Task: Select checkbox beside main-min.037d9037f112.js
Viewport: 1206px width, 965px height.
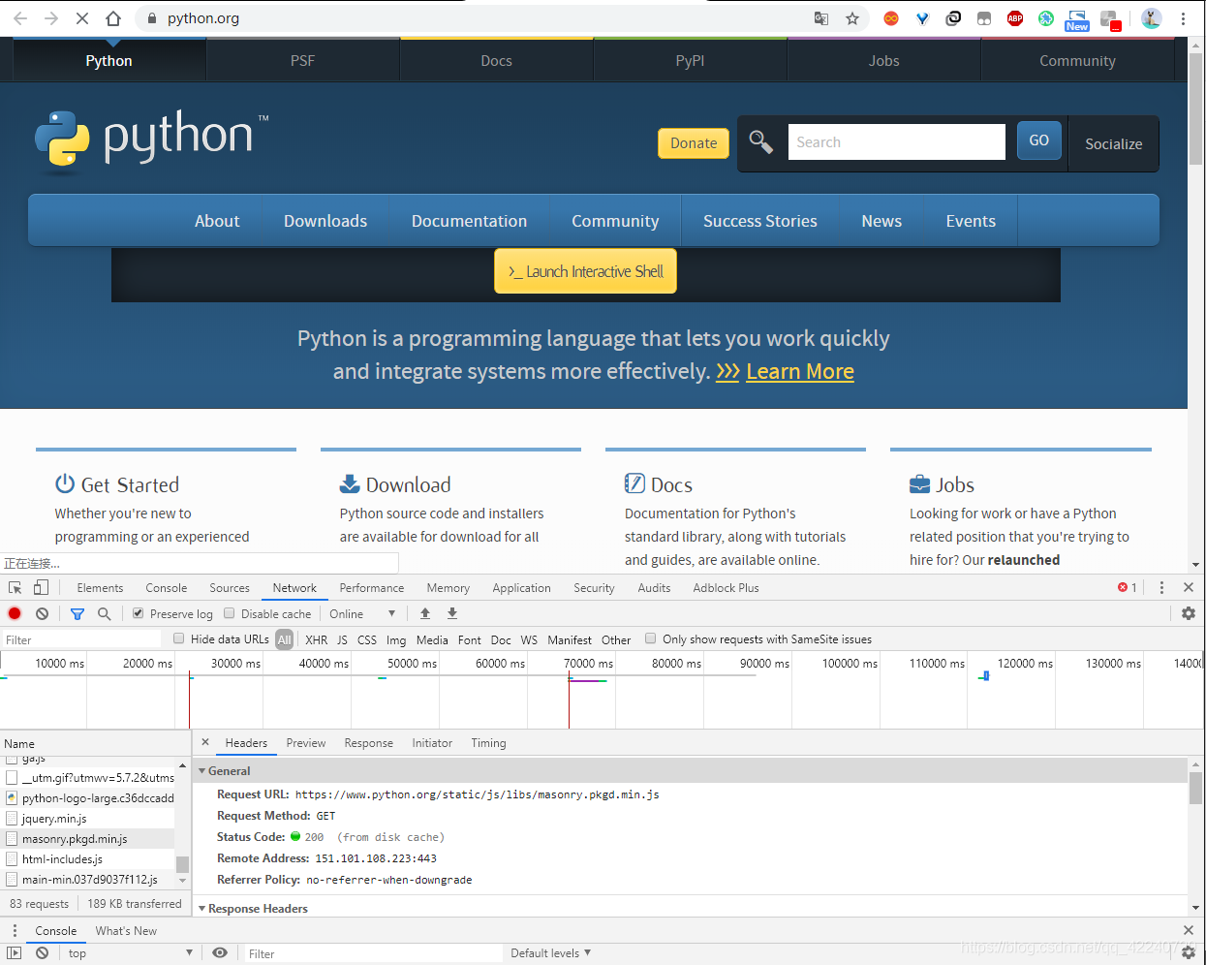Action: [12, 880]
